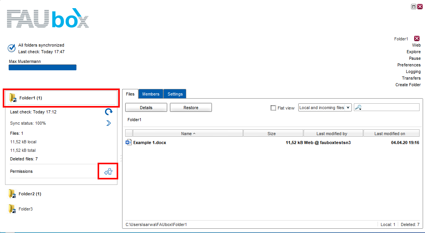The image size is (425, 233).
Task: Click the 'All folders synchronized' status text
Action: (41, 45)
